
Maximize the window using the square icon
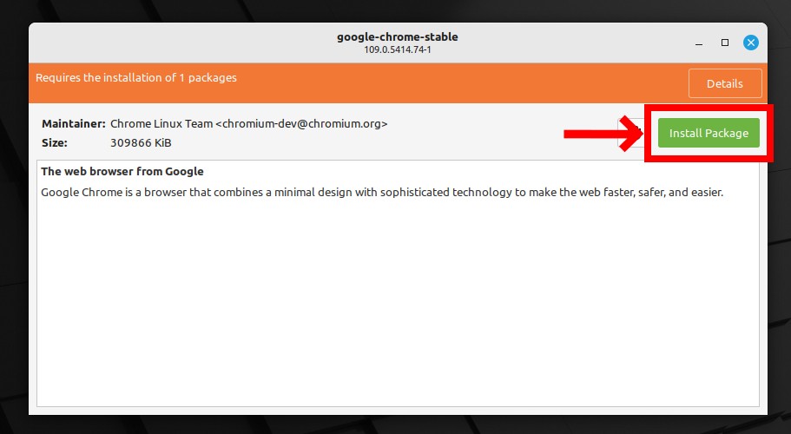click(x=725, y=43)
